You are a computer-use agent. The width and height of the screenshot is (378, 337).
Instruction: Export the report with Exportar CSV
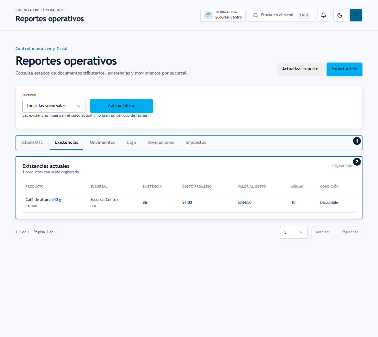click(x=344, y=69)
